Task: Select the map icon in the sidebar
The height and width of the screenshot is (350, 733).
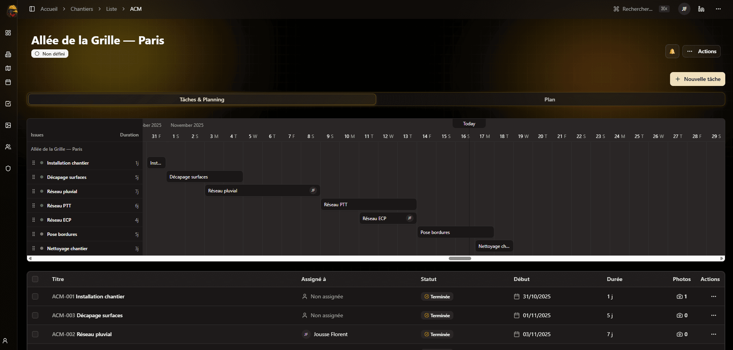Action: 8,68
